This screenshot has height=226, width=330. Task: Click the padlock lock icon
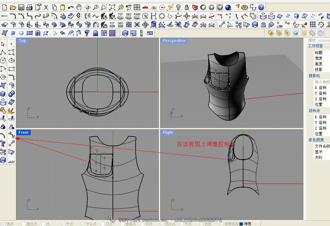coord(186,8)
